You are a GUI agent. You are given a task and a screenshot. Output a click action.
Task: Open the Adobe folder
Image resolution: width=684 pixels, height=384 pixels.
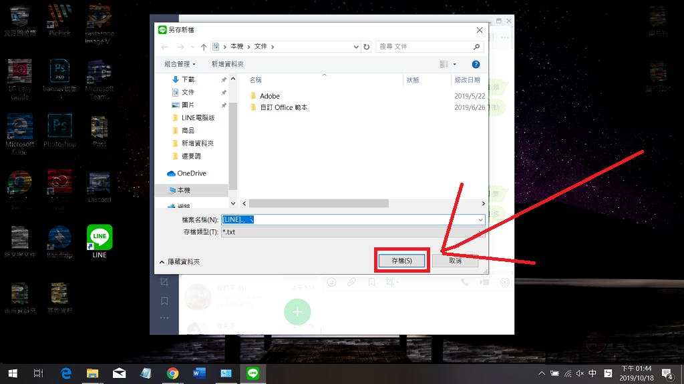click(x=269, y=96)
